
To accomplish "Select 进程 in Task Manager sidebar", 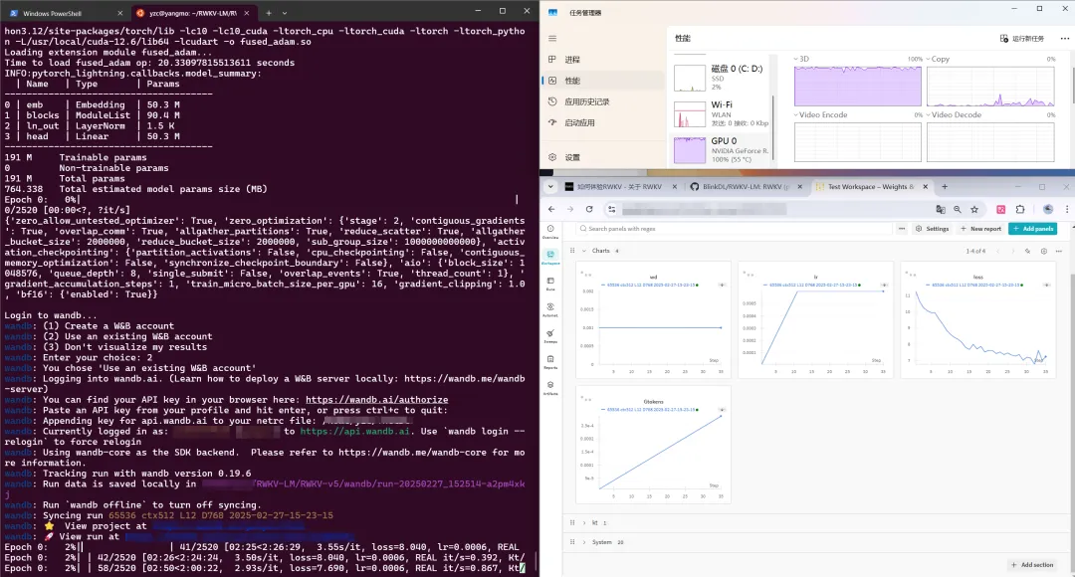I will pyautogui.click(x=603, y=60).
